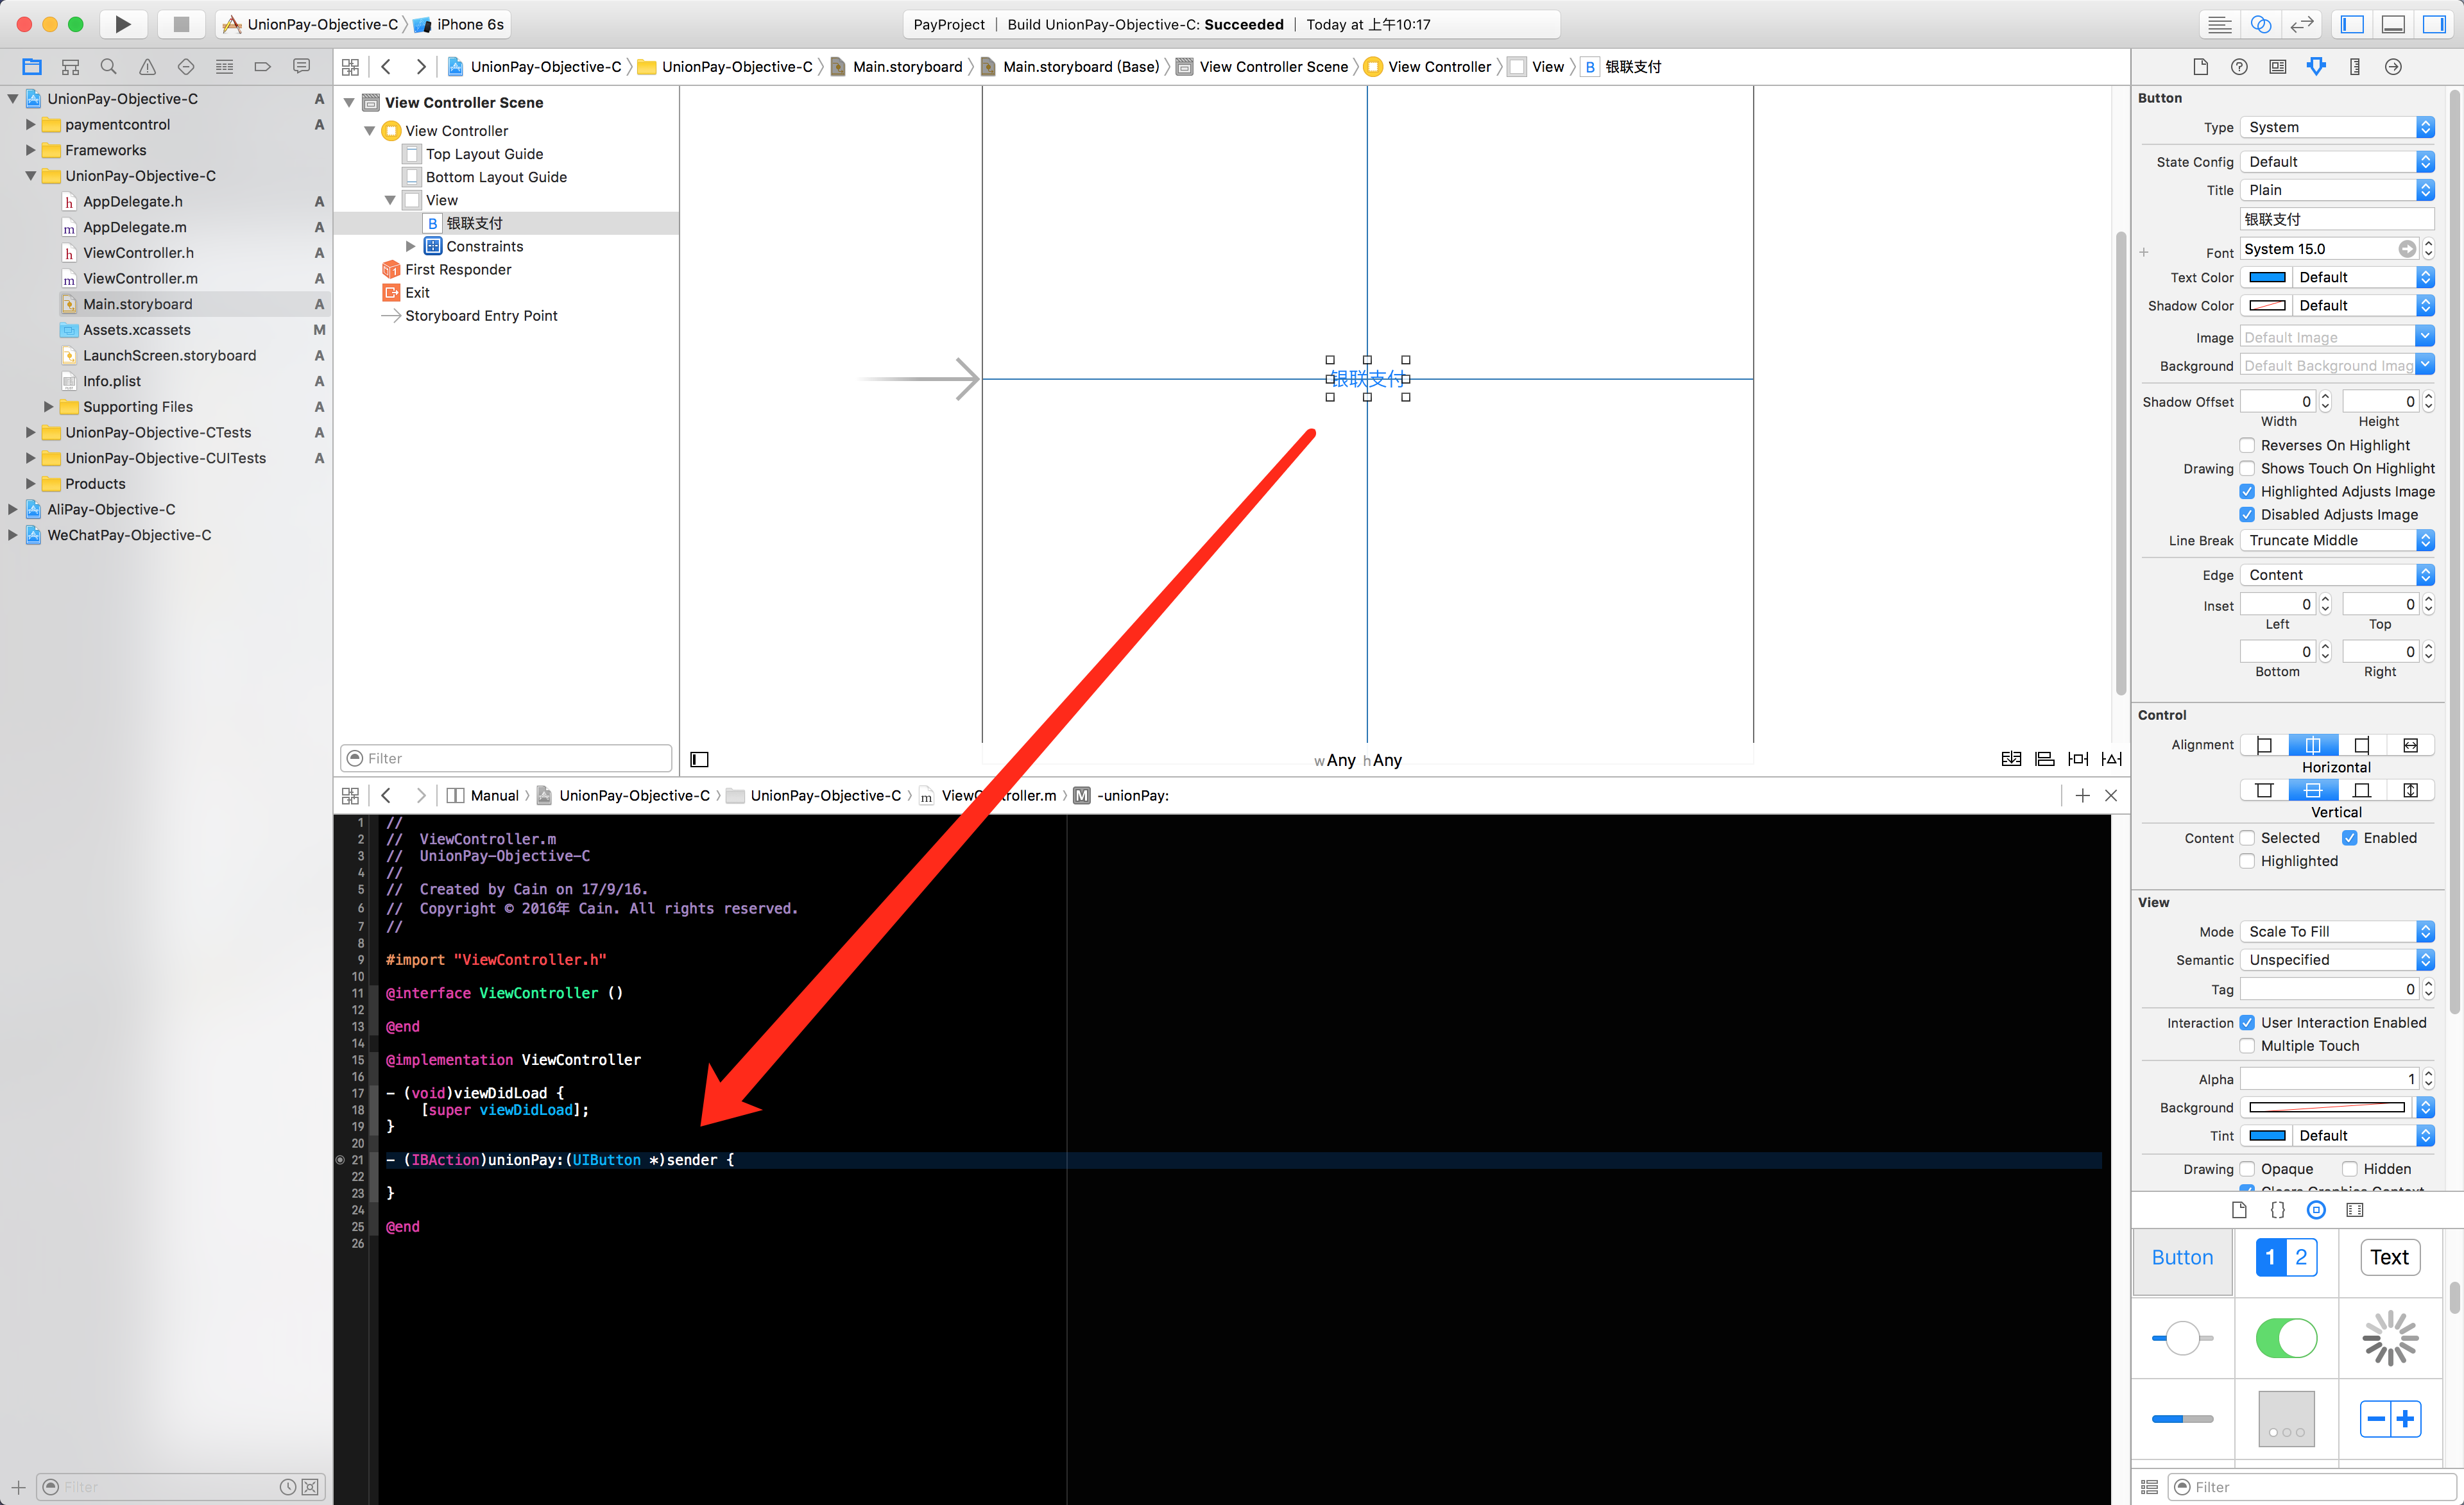Open the Assistant editor (overlapping circles)
The image size is (2464, 1505).
pos(2260,24)
